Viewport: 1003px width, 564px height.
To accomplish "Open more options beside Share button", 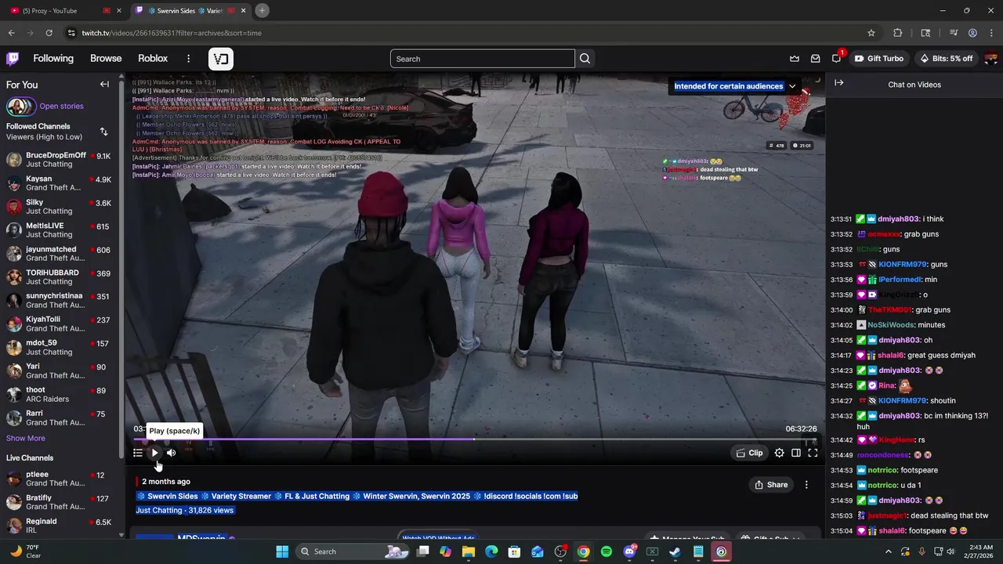I will click(806, 485).
